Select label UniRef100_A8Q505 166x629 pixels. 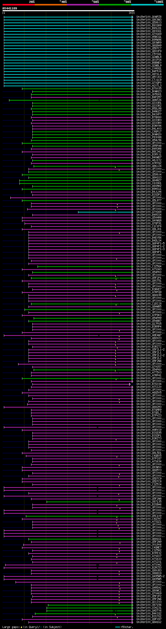[149, 392]
